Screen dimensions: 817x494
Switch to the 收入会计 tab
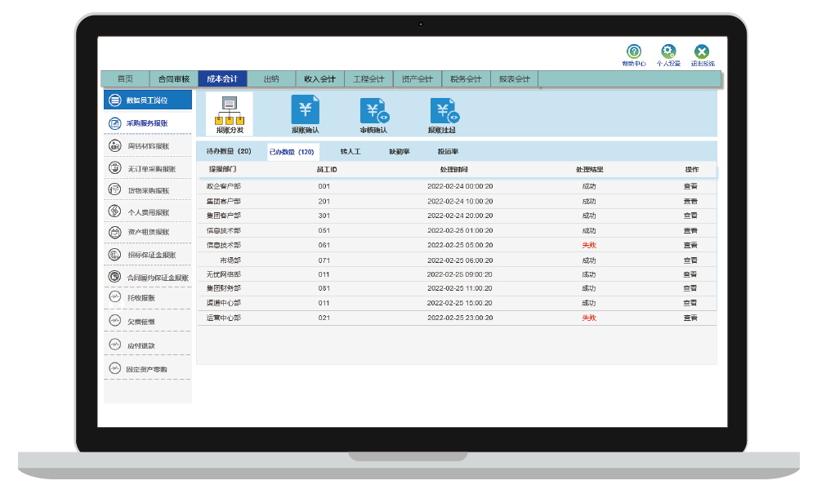click(x=319, y=79)
